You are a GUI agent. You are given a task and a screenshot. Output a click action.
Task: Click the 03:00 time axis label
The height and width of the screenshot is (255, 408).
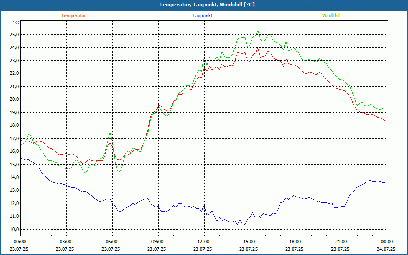(65, 242)
